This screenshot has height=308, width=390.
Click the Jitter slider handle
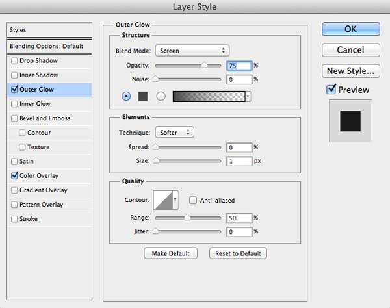pyautogui.click(x=155, y=231)
